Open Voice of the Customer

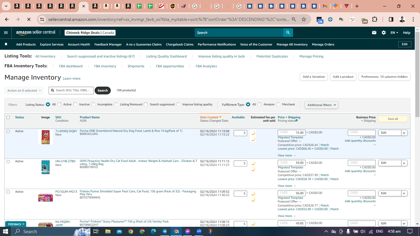click(256, 44)
